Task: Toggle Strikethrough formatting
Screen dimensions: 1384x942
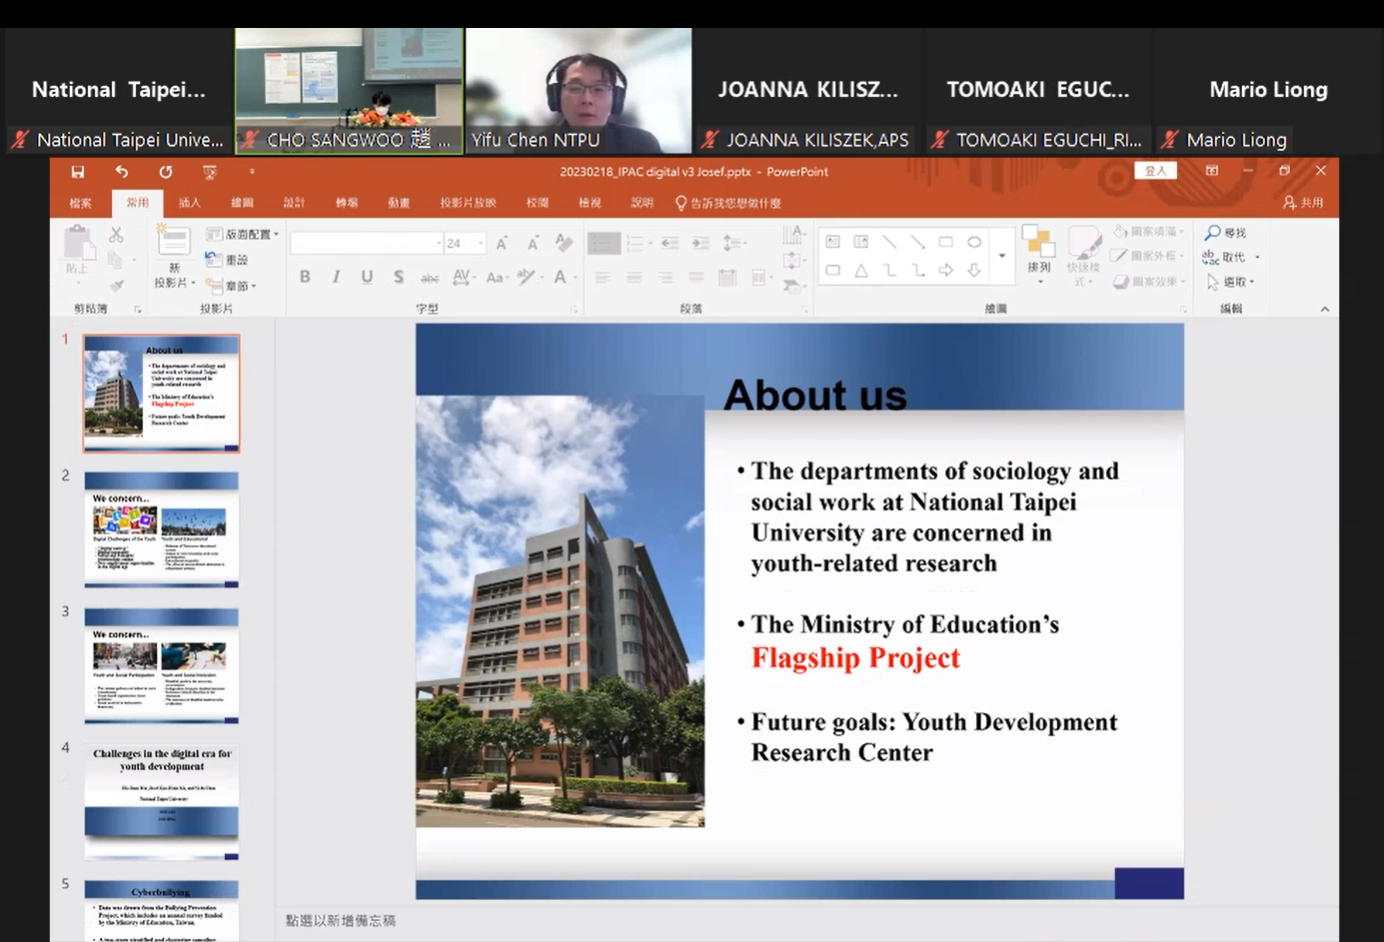Action: click(430, 278)
